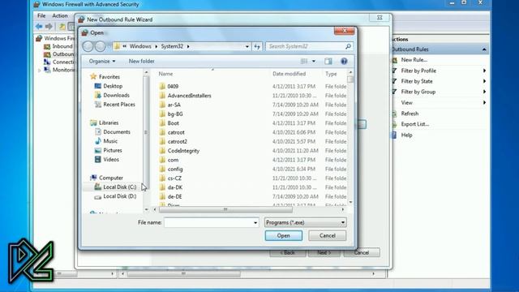Click the horizontal scrollbar of file list
Image resolution: width=519 pixels, height=292 pixels.
[x=225, y=209]
